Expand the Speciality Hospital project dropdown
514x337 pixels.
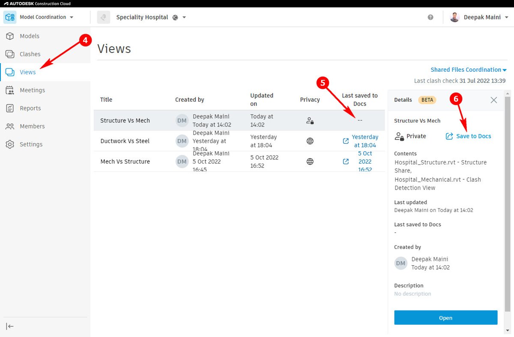coord(184,18)
